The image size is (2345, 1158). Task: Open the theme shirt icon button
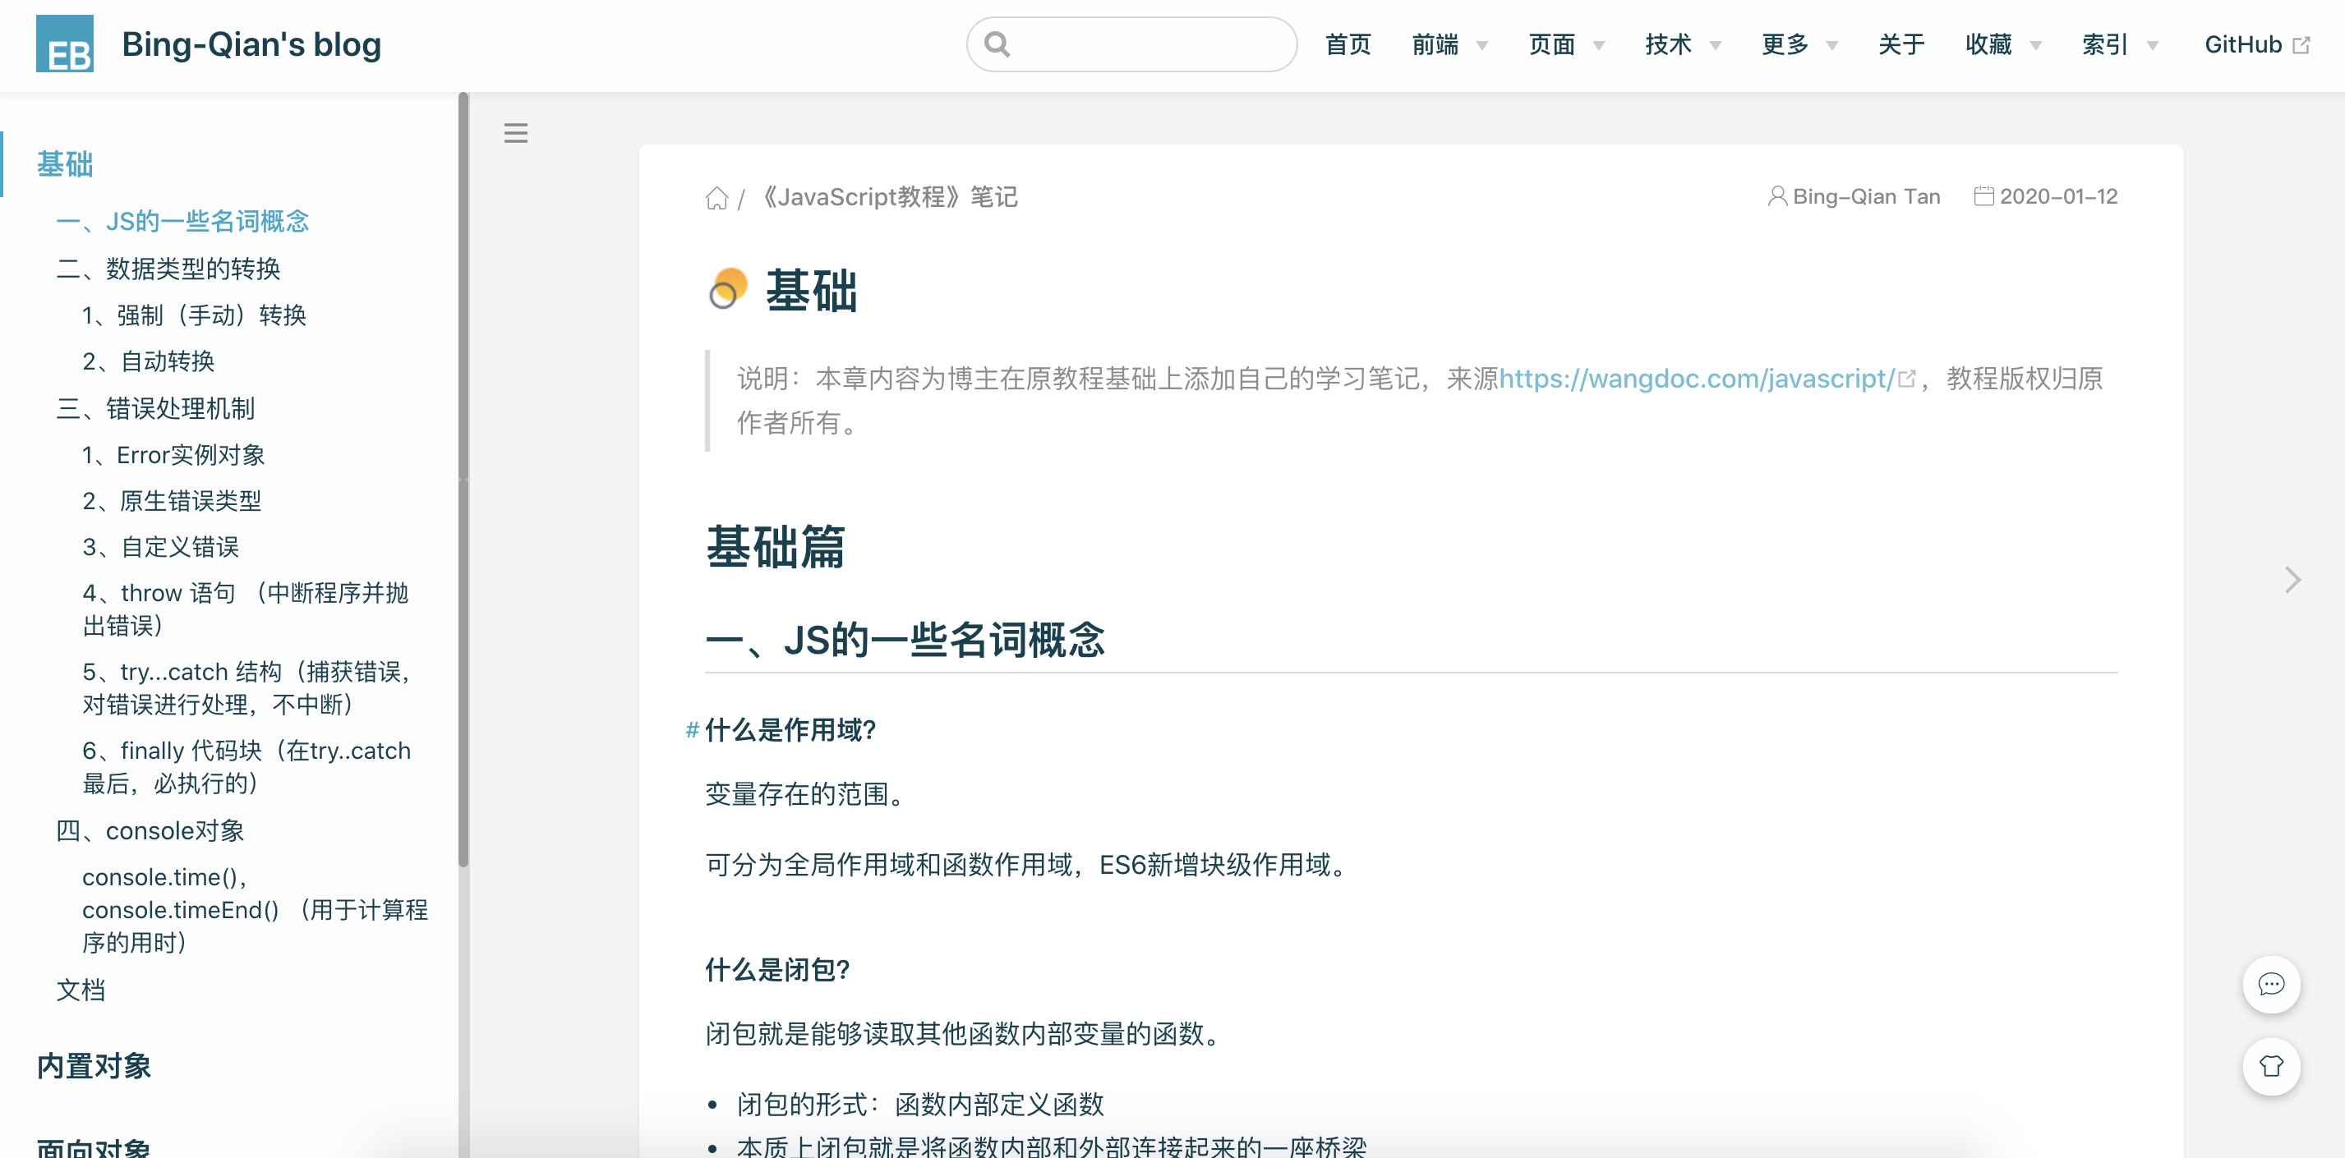click(2271, 1066)
